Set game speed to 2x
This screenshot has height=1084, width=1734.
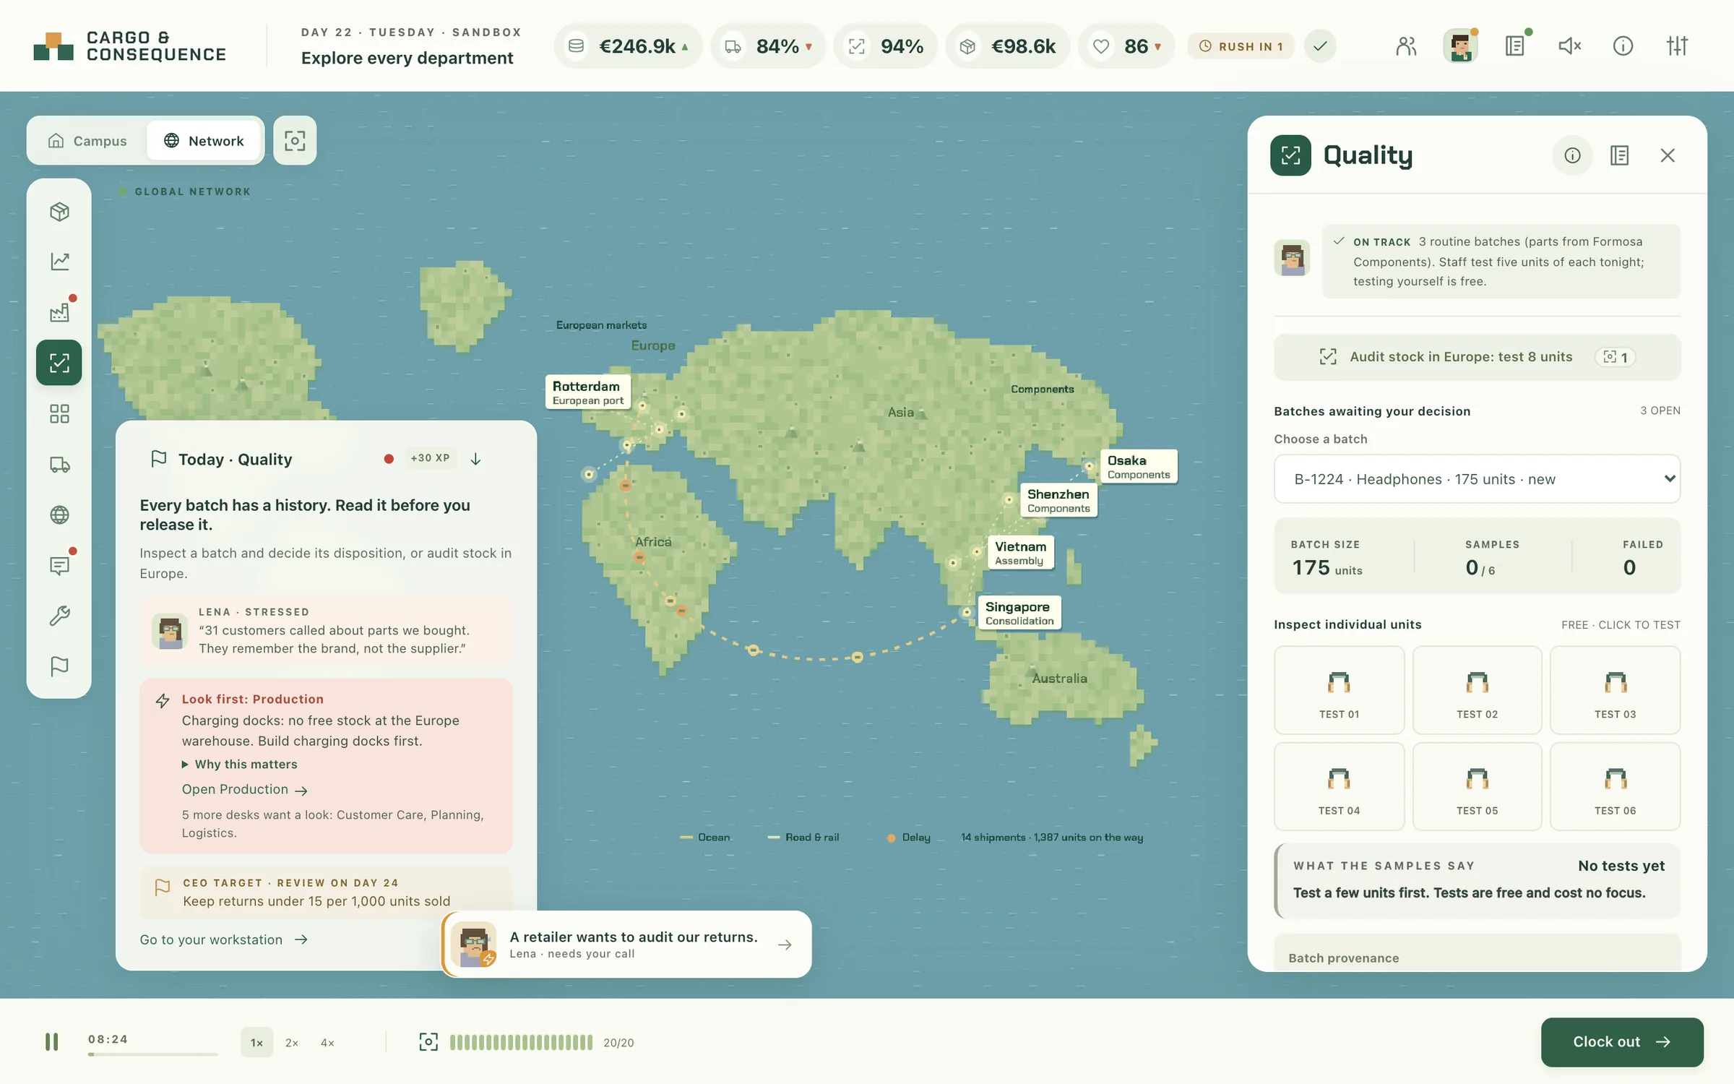pos(292,1042)
